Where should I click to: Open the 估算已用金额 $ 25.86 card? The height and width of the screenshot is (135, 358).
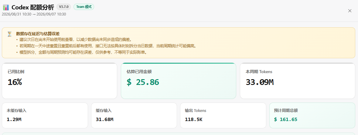click(x=178, y=81)
